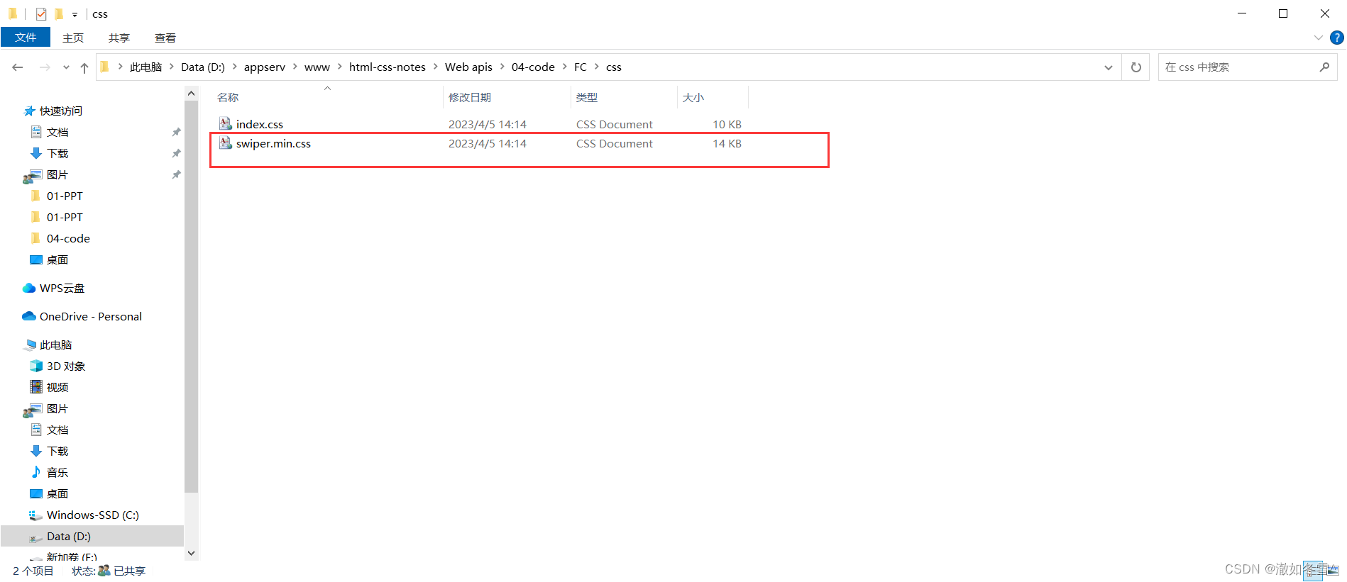Refresh the css folder view
Image resolution: width=1347 pixels, height=582 pixels.
coord(1136,67)
